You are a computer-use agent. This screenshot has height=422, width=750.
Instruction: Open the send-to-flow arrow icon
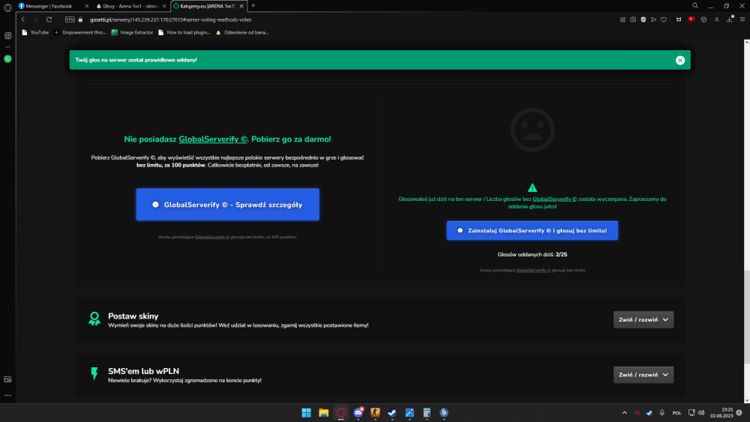(653, 19)
